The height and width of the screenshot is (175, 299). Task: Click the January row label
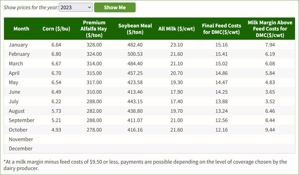tap(18, 45)
